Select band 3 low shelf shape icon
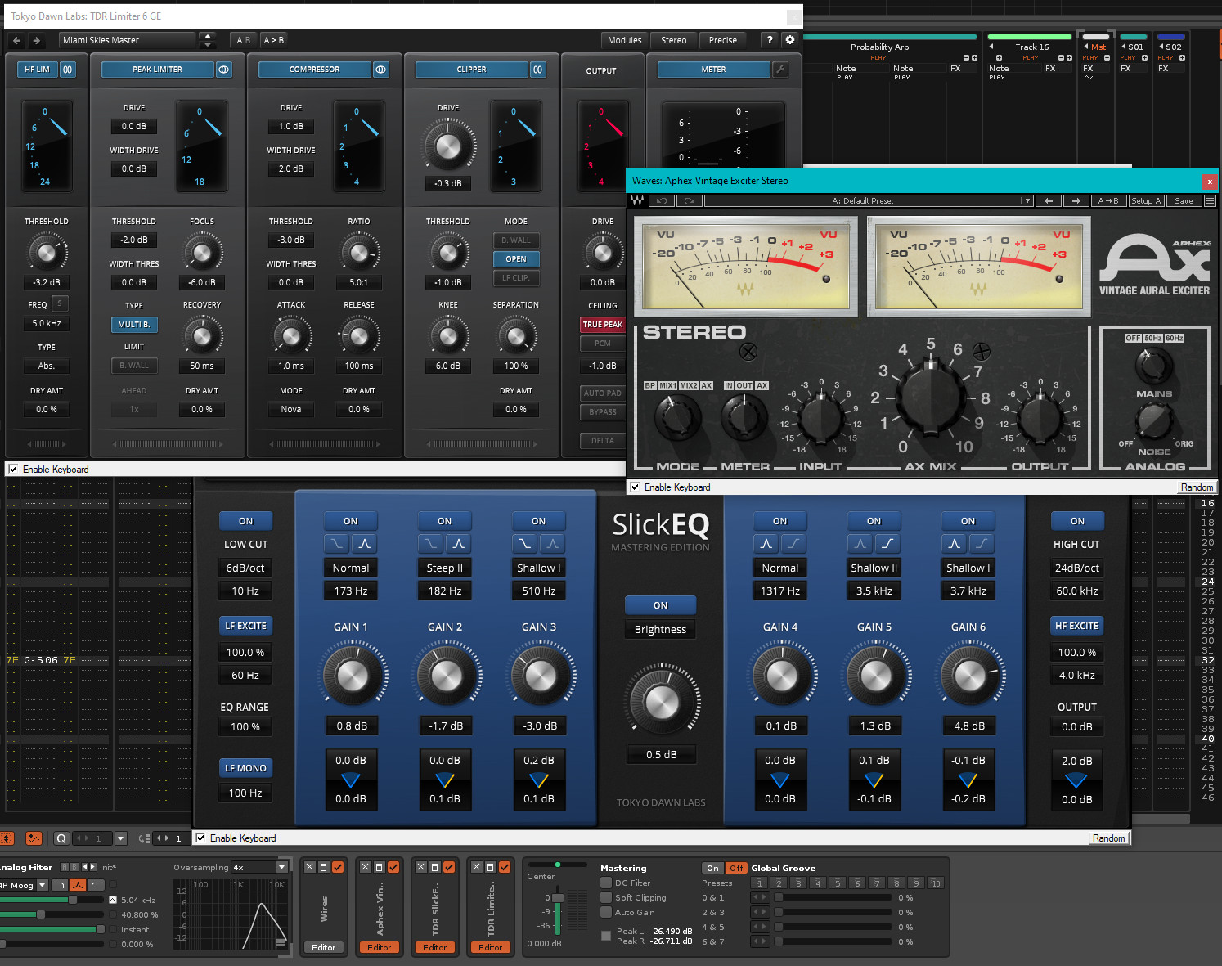Image resolution: width=1222 pixels, height=966 pixels. [x=524, y=543]
